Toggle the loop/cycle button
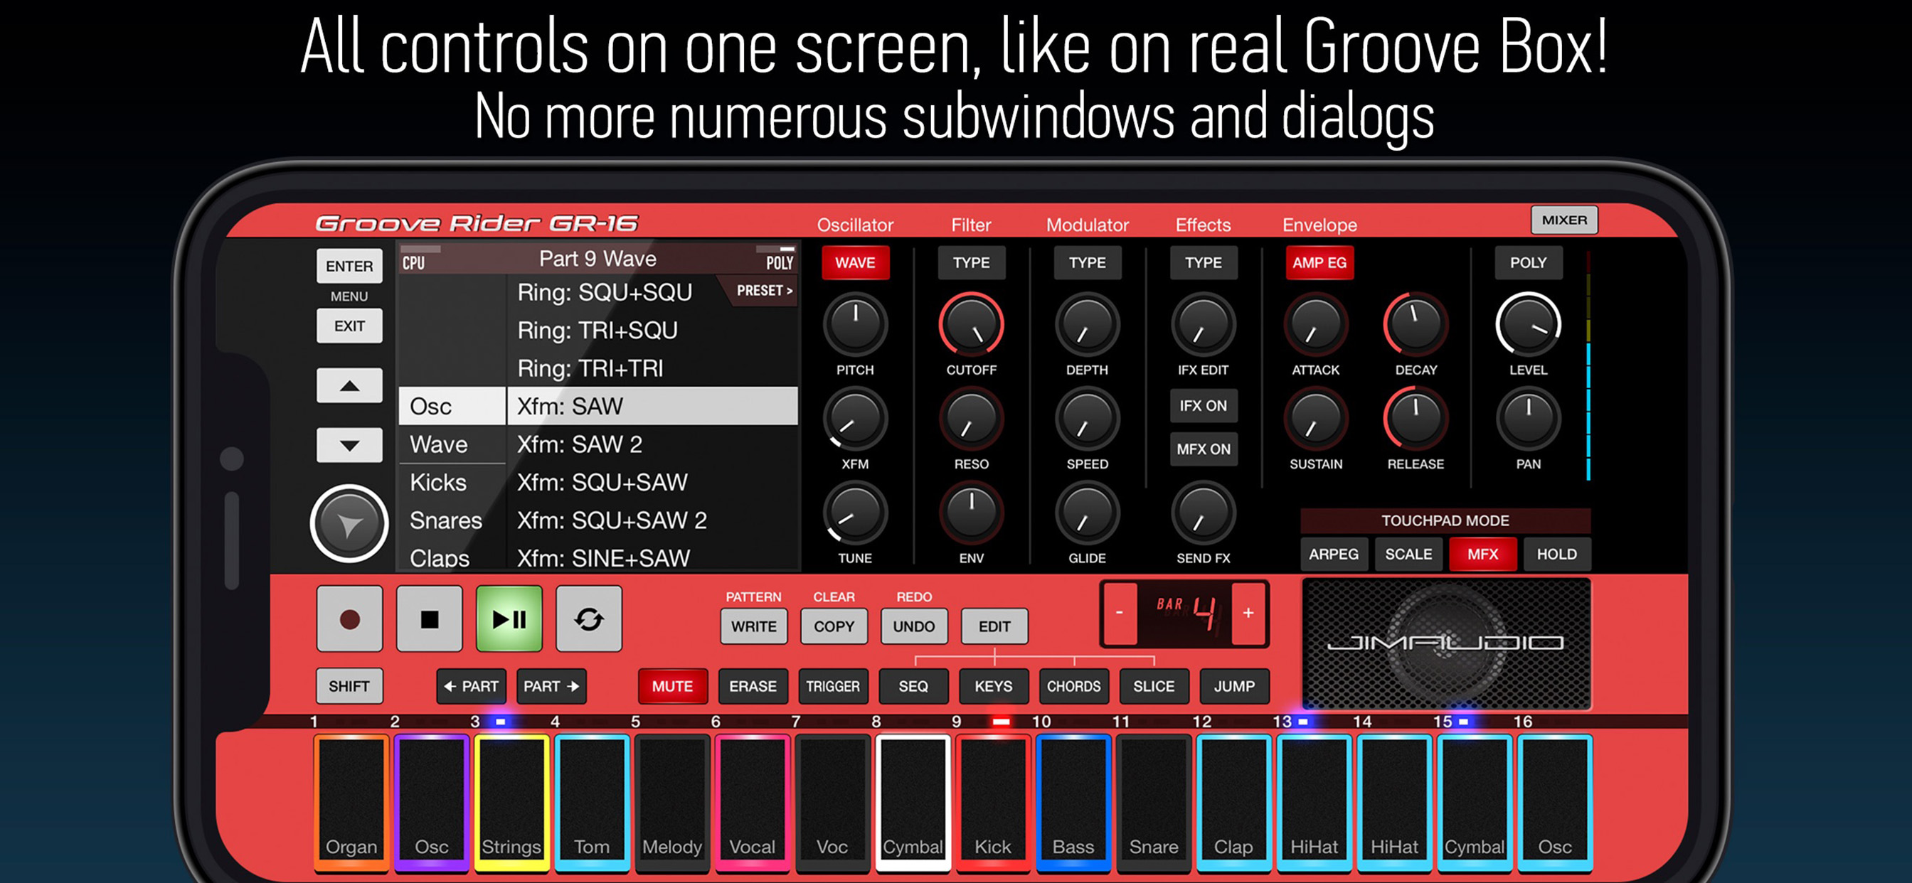The height and width of the screenshot is (883, 1912). tap(588, 619)
